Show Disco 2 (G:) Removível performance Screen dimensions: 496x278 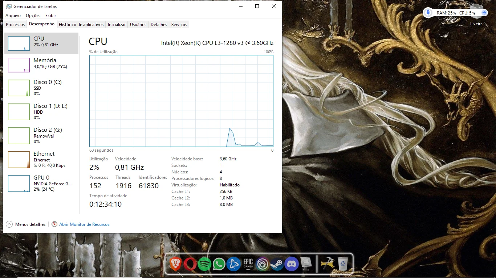41,136
